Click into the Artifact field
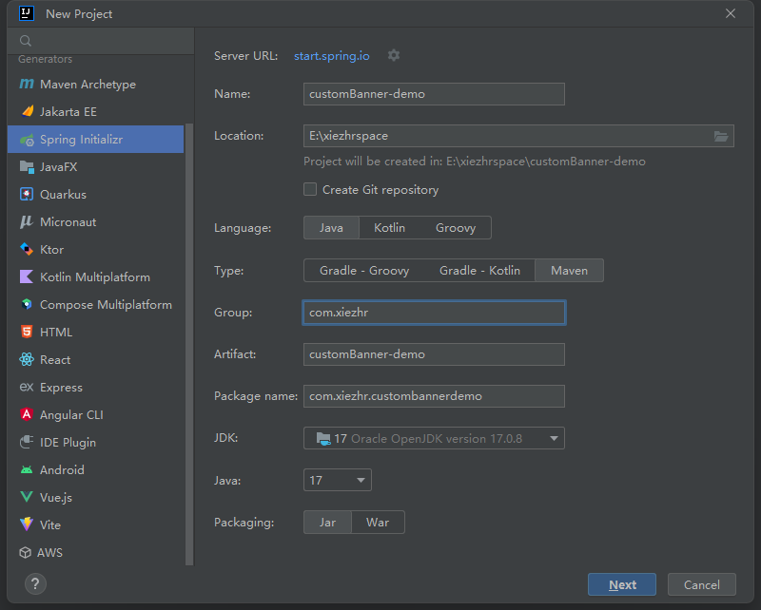761x610 pixels. pos(434,354)
